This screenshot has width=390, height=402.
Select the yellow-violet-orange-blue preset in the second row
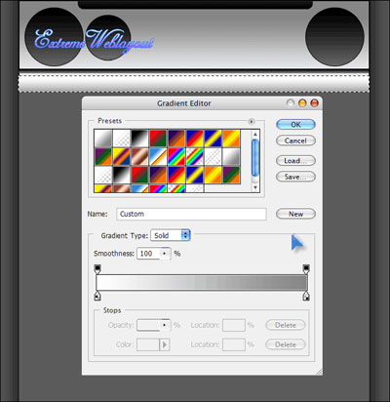coord(122,156)
